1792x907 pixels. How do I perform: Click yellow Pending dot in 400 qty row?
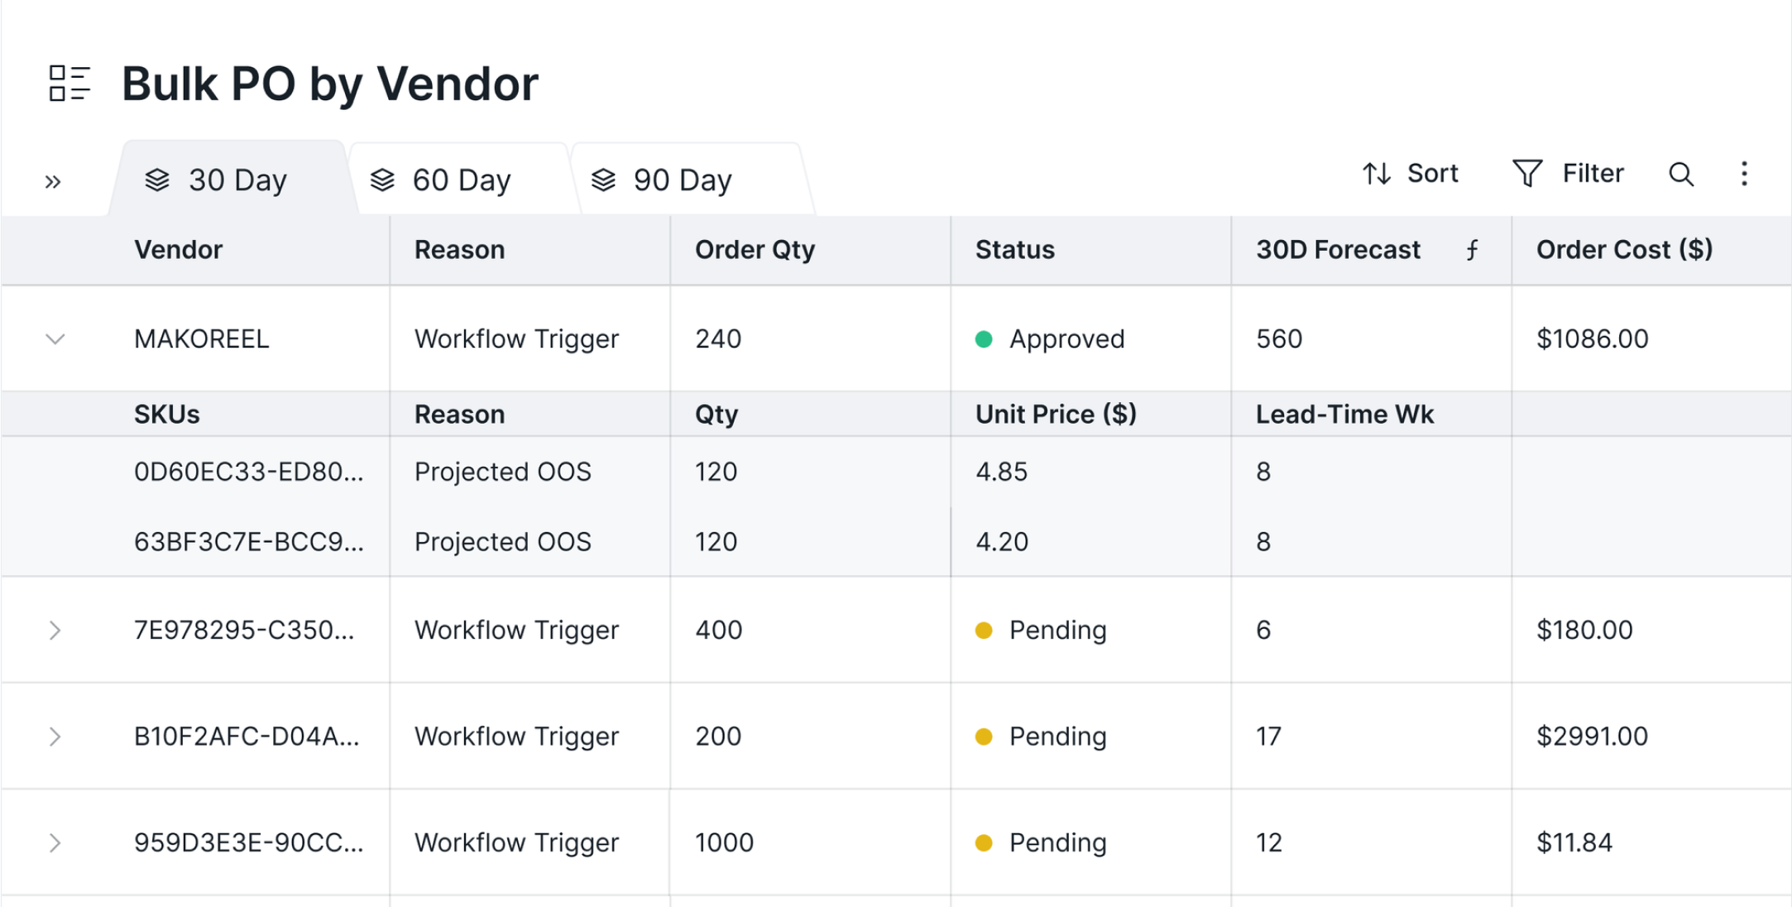[x=984, y=631]
